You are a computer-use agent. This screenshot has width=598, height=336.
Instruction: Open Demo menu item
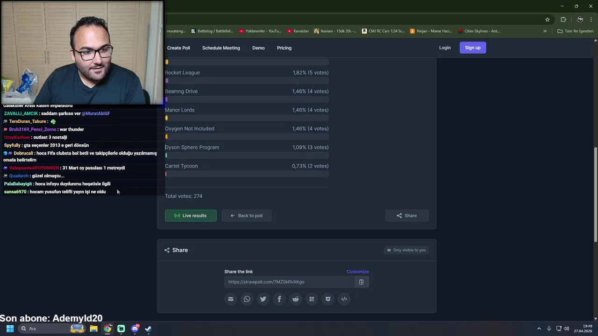(x=258, y=48)
